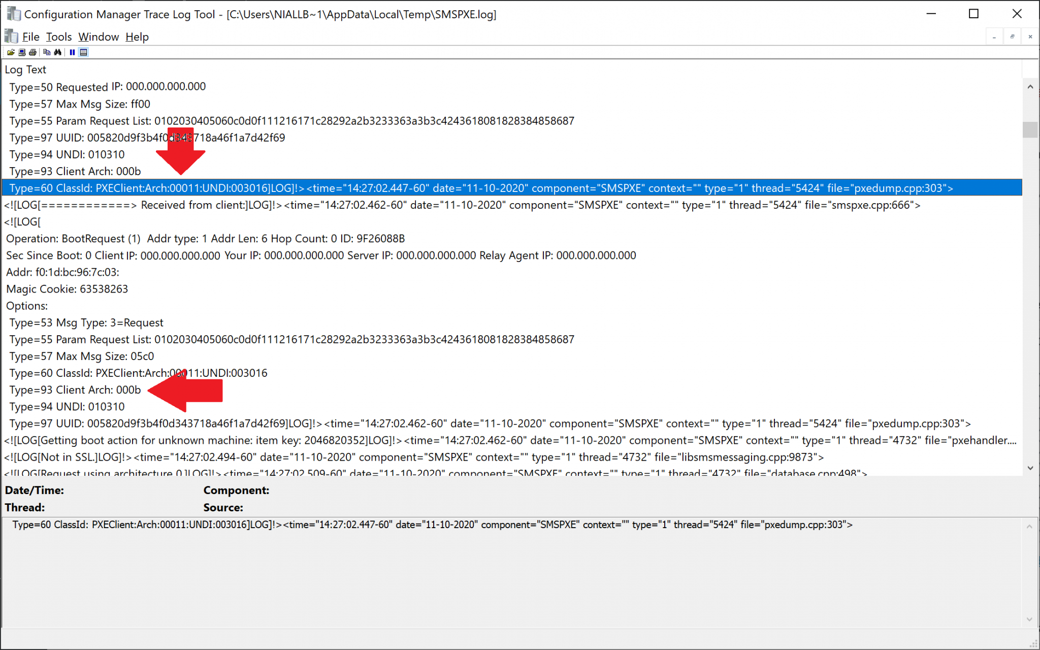Open a log from another computer
This screenshot has height=650, width=1040.
point(22,52)
